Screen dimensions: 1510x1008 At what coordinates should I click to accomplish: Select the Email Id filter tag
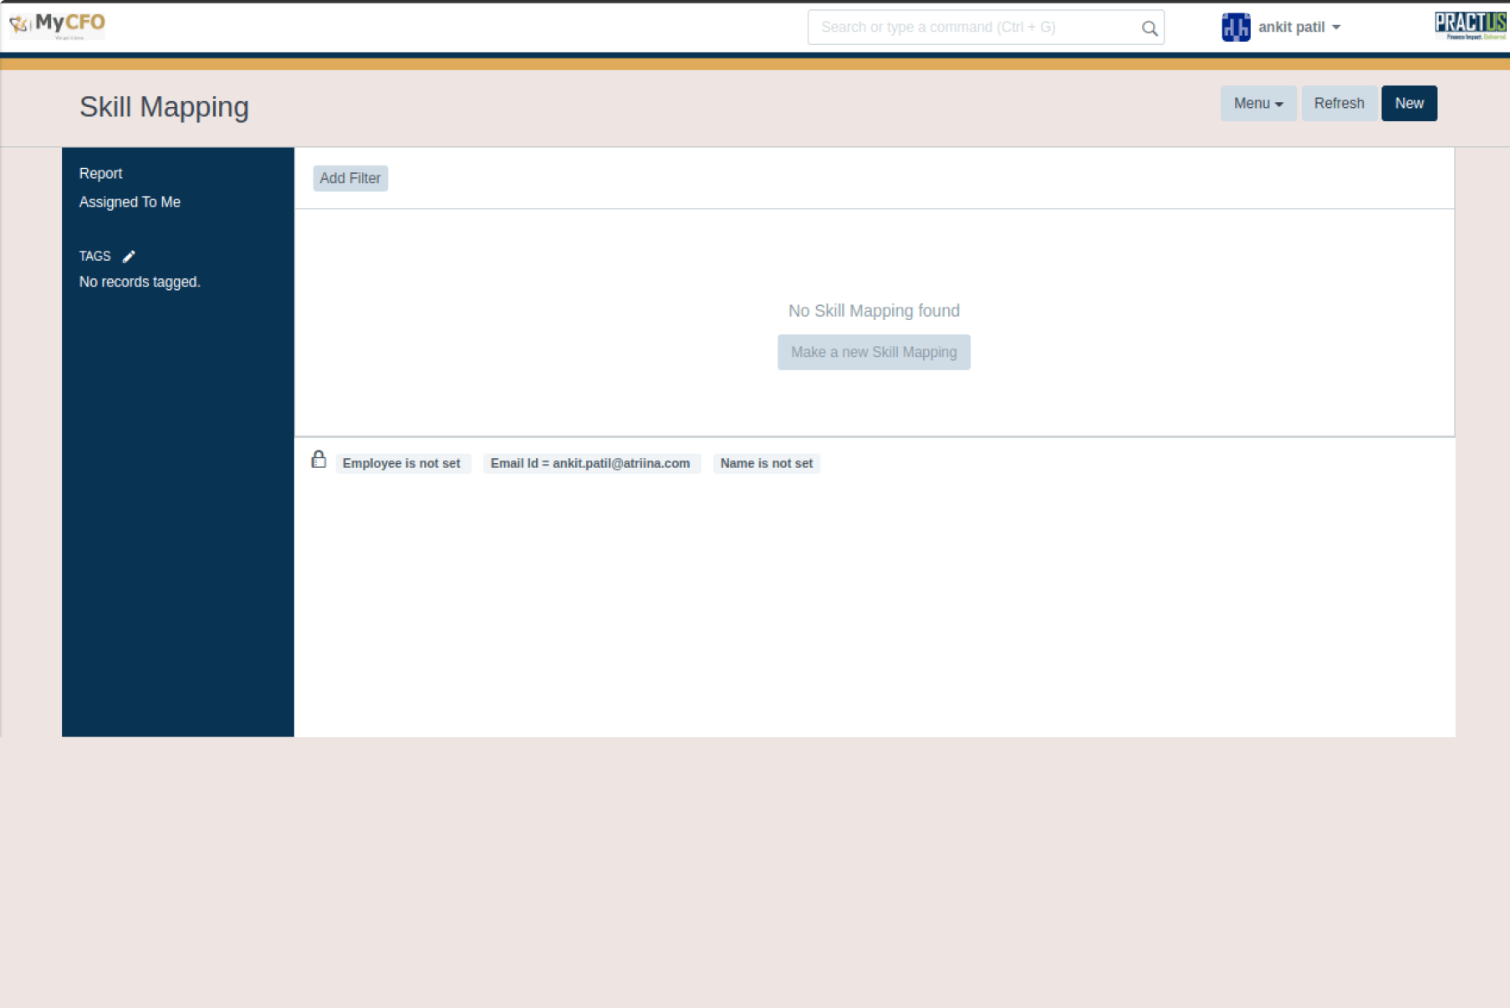(590, 464)
